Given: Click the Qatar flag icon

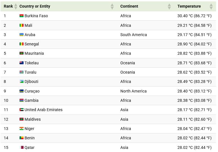Looking at the screenshot, I should coord(21,147).
